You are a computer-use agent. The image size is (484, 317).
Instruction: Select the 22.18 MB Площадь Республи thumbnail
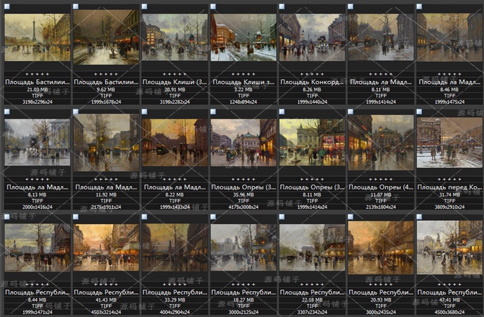pos(312,247)
